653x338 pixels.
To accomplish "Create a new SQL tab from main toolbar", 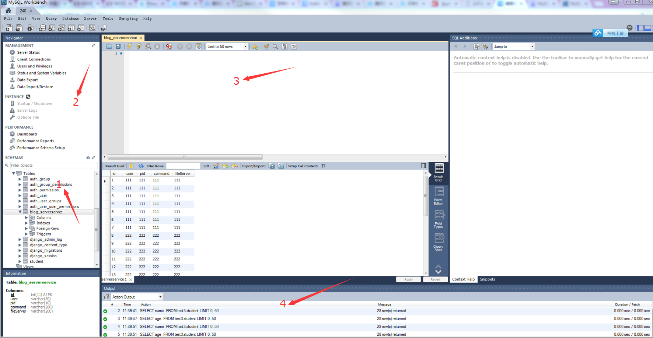I will point(9,28).
